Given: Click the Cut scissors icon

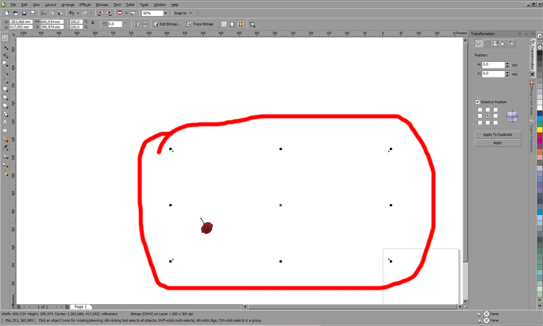Looking at the screenshot, I should [43, 13].
